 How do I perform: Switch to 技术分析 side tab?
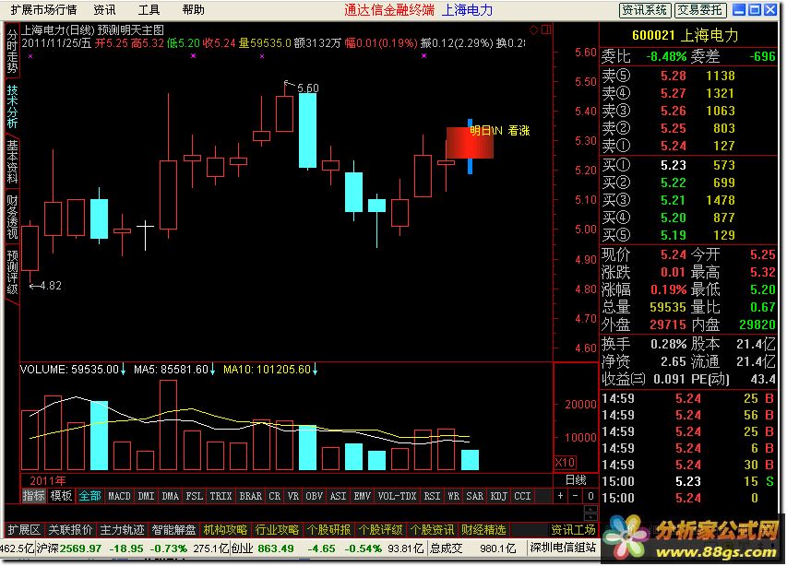click(x=12, y=106)
